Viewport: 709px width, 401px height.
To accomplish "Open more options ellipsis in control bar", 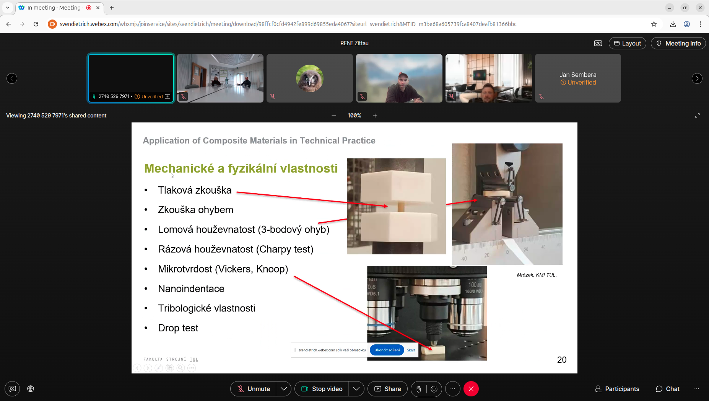I will coord(453,389).
